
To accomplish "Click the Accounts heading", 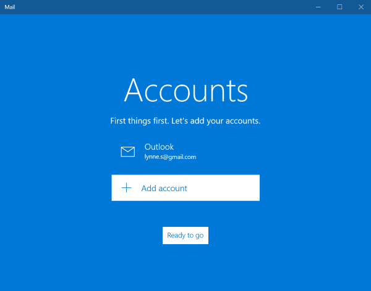I will coord(185,90).
